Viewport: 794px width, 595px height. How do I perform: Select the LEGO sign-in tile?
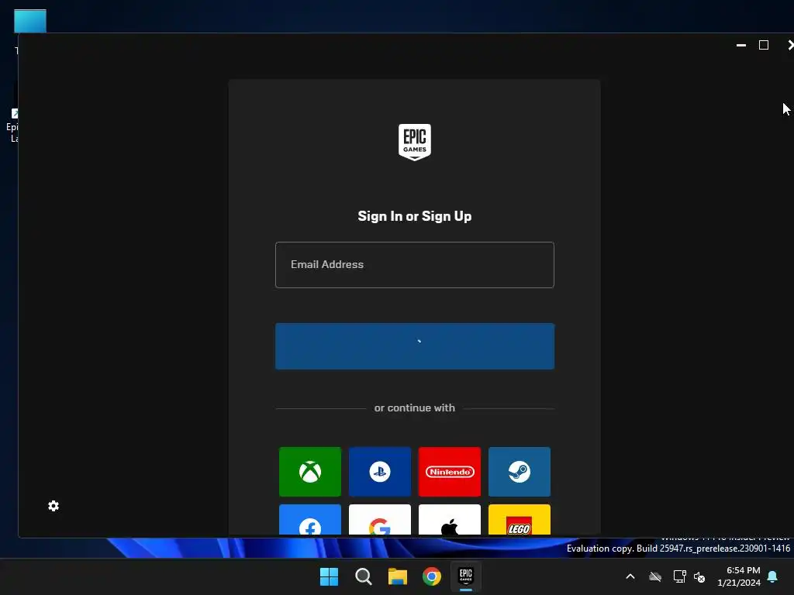520,520
